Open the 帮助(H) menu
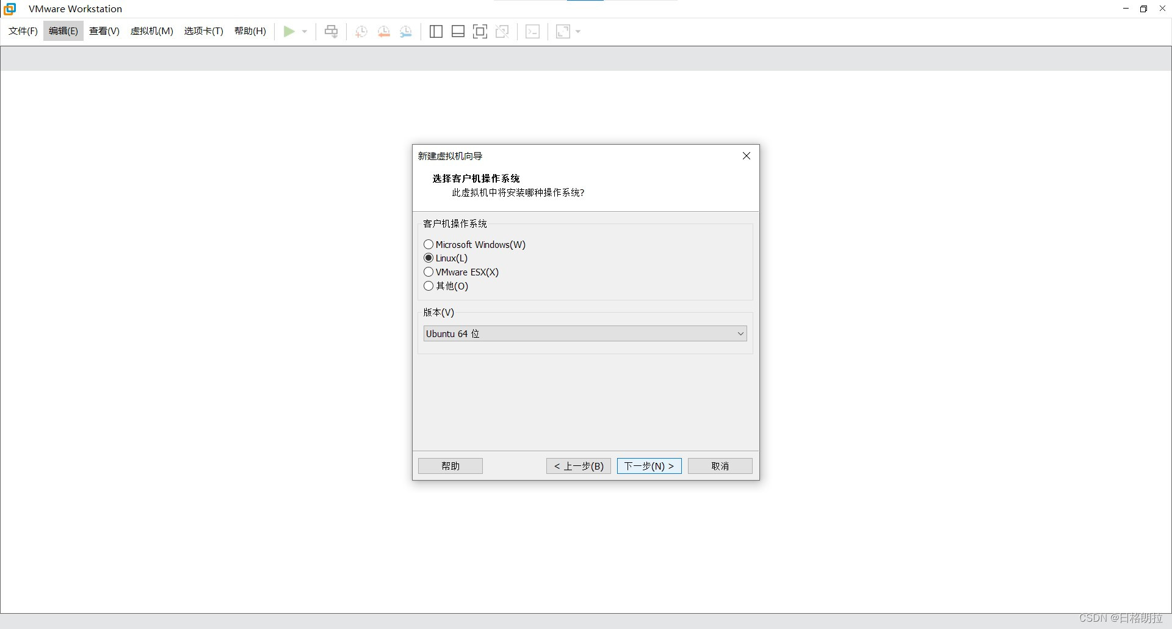1172x629 pixels. pos(250,31)
